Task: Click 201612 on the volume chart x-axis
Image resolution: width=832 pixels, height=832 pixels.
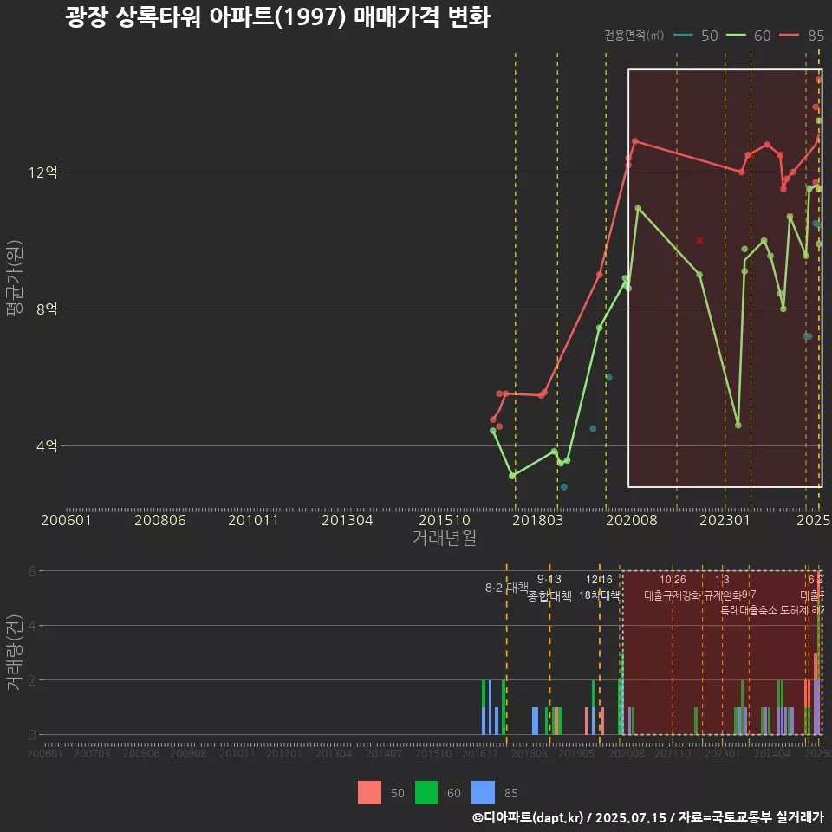Action: [480, 753]
